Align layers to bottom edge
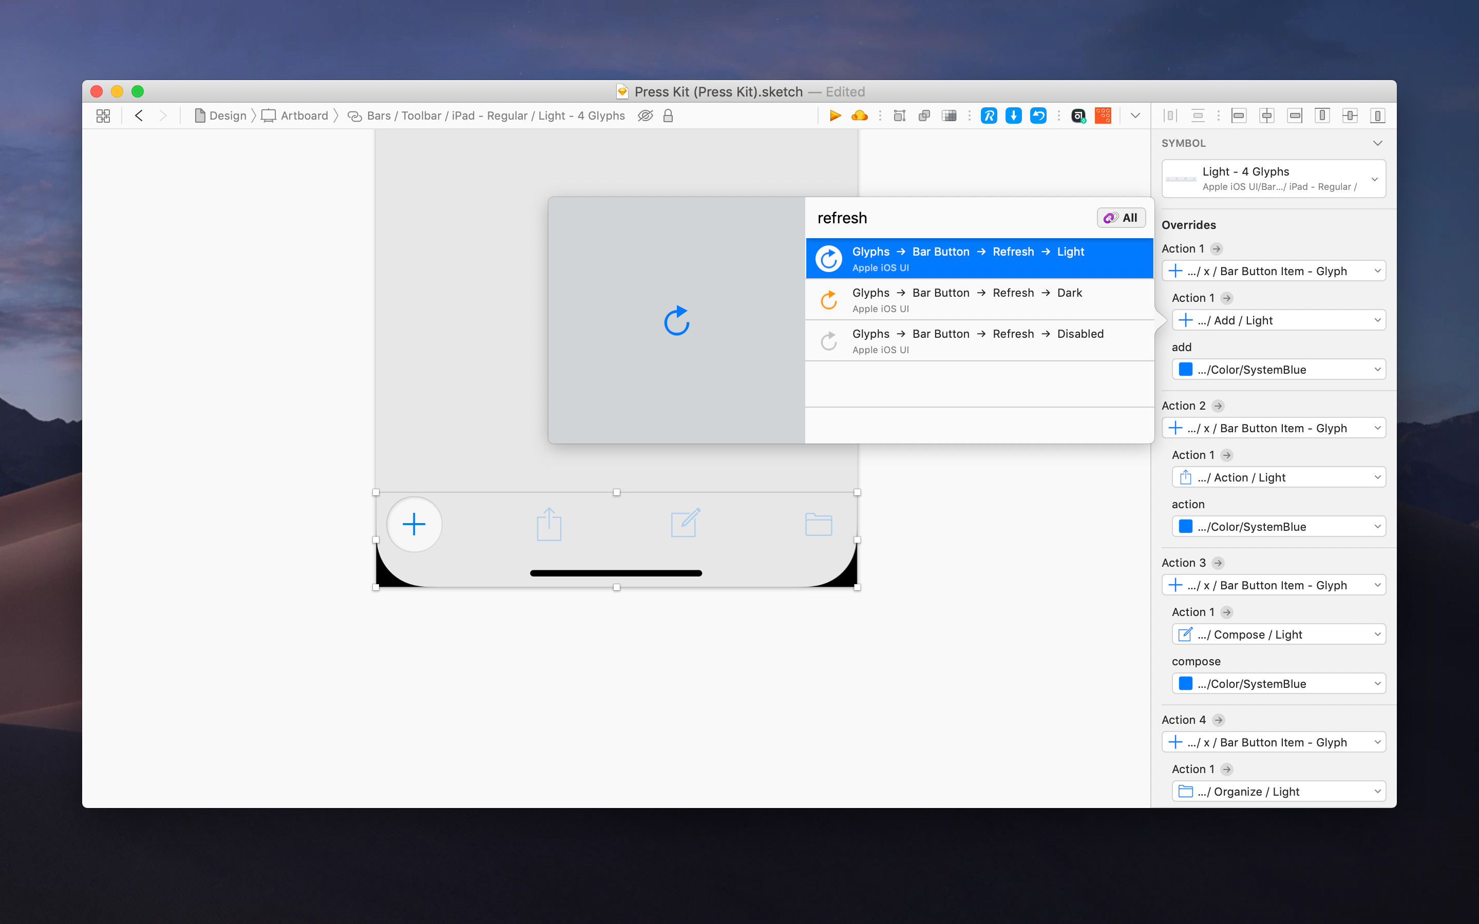Screen dimensions: 1479x924 [1377, 115]
